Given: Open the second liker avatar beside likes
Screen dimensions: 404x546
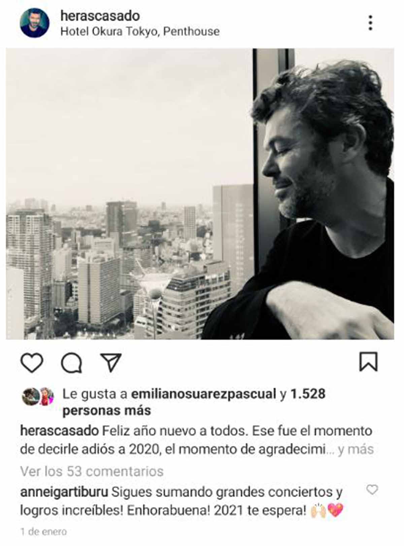Looking at the screenshot, I should [x=46, y=396].
